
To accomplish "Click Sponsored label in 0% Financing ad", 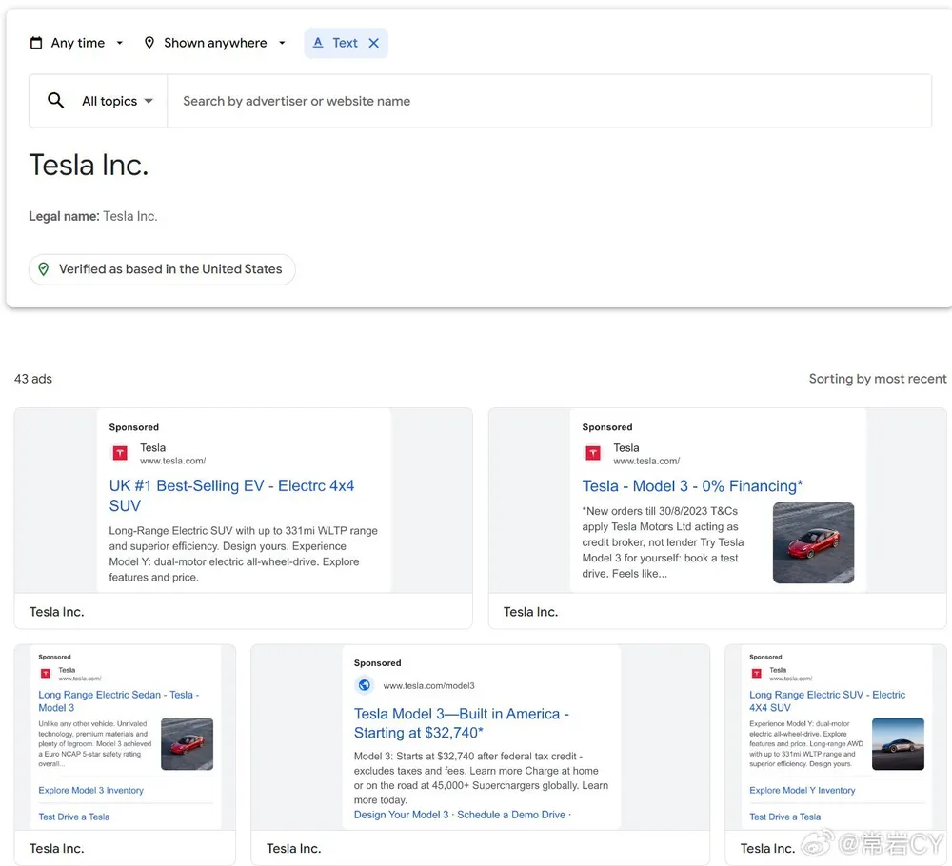I will pos(607,427).
